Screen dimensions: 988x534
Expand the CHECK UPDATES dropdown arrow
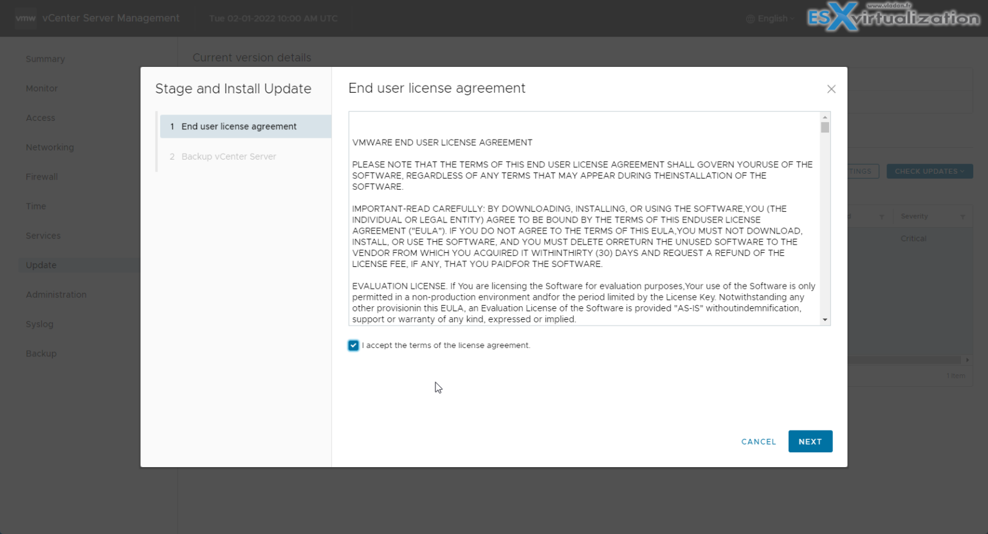(962, 170)
